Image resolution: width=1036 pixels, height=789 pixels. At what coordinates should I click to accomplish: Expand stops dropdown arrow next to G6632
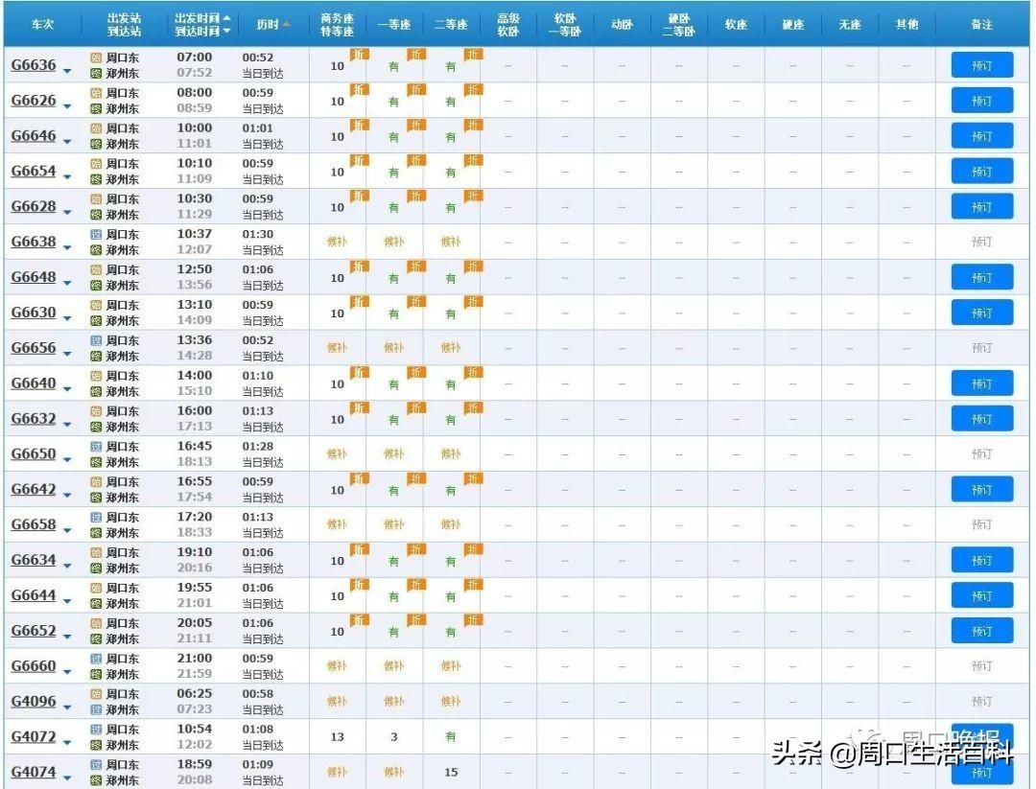tap(67, 424)
